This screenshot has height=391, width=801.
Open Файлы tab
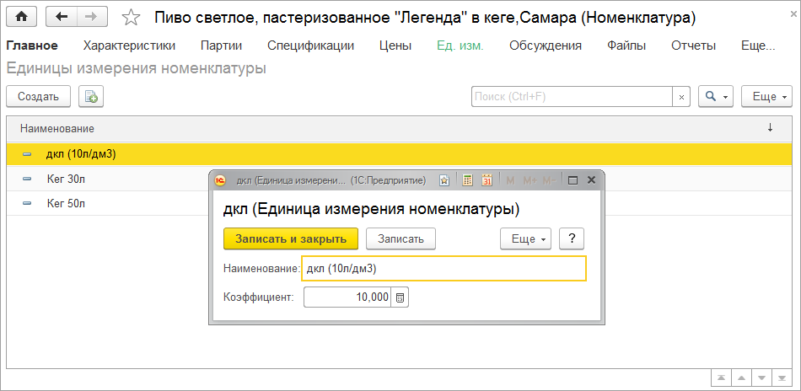(626, 46)
